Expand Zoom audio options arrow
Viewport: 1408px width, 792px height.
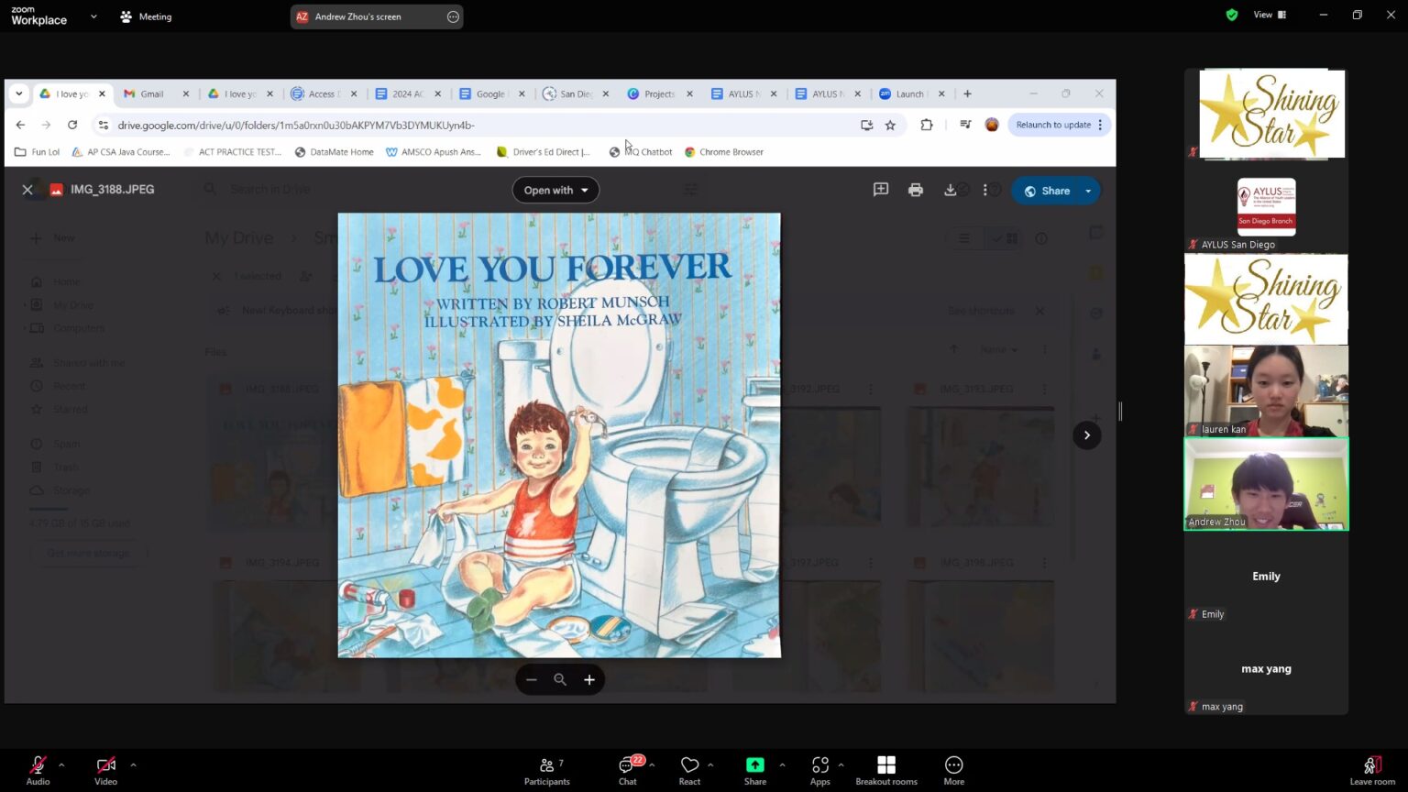pos(61,764)
